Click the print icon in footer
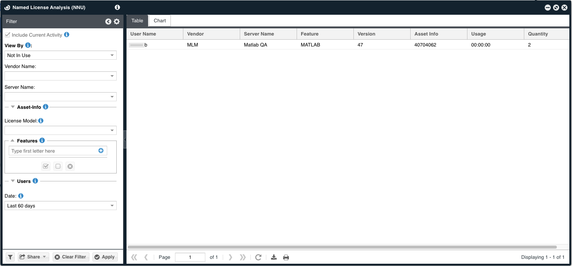Viewport: 572px width, 266px height. tap(286, 257)
